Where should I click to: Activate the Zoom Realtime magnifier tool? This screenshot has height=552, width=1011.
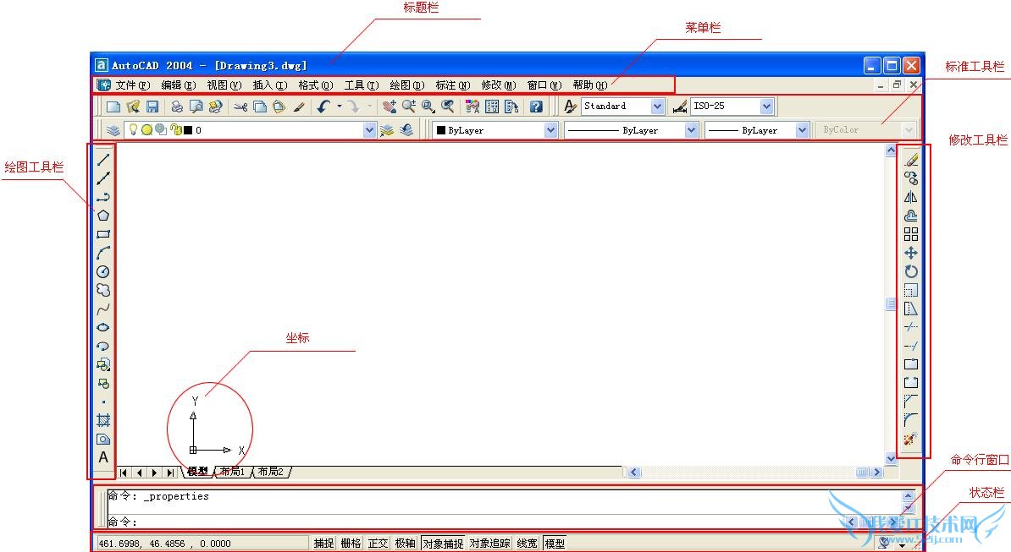pos(408,107)
